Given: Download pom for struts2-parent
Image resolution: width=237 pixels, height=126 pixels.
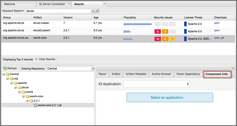Looking at the screenshot, I should coord(217,30).
